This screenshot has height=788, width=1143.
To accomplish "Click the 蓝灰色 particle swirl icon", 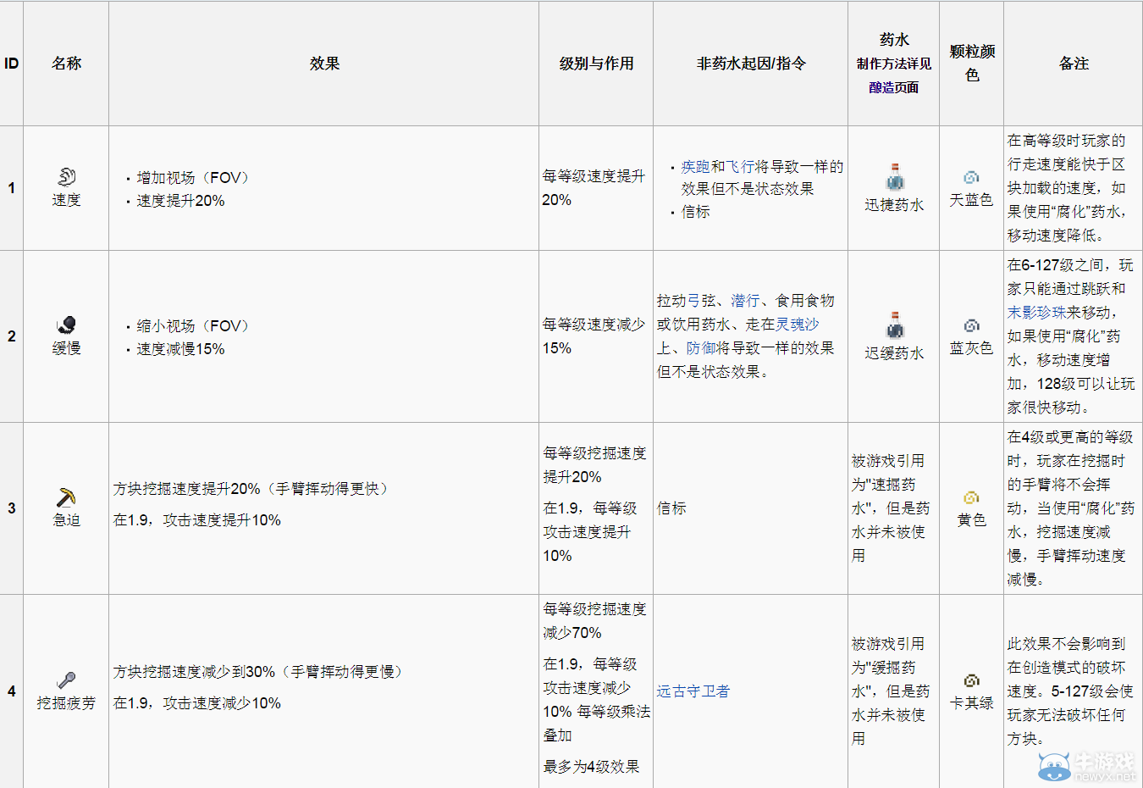I will (x=970, y=325).
